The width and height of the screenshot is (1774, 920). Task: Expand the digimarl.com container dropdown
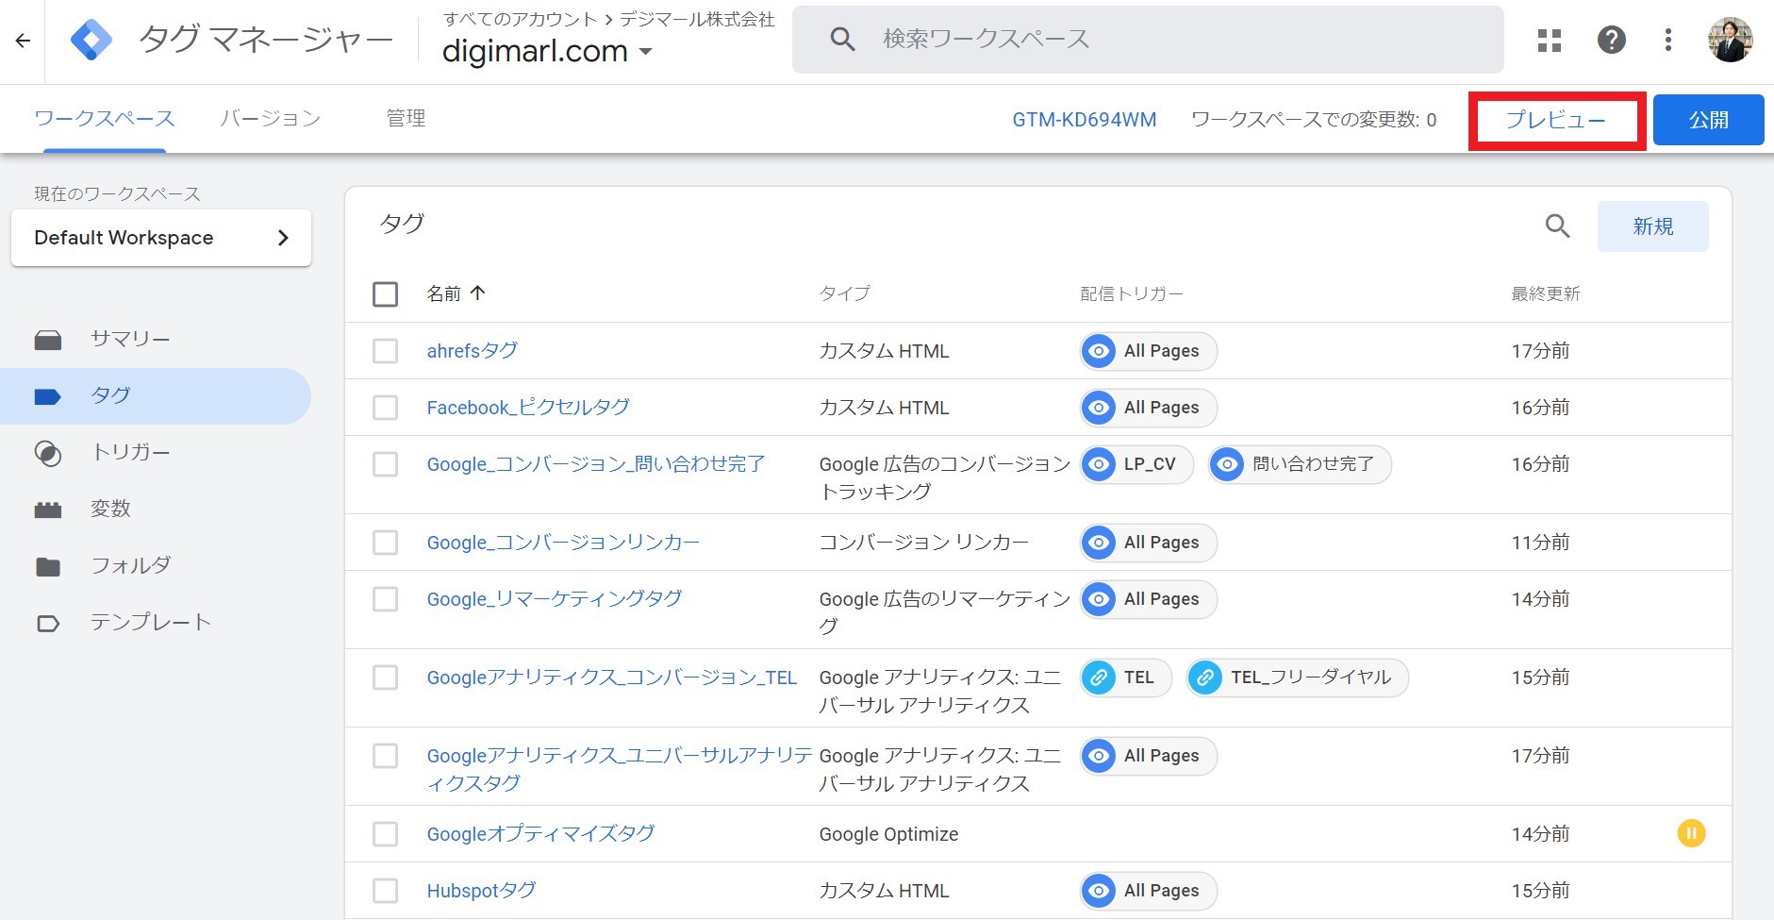547,51
